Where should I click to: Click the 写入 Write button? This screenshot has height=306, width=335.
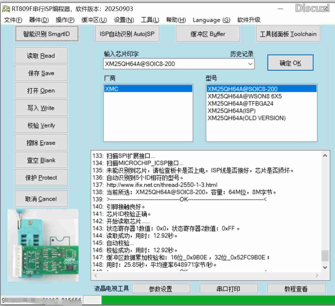click(41, 107)
